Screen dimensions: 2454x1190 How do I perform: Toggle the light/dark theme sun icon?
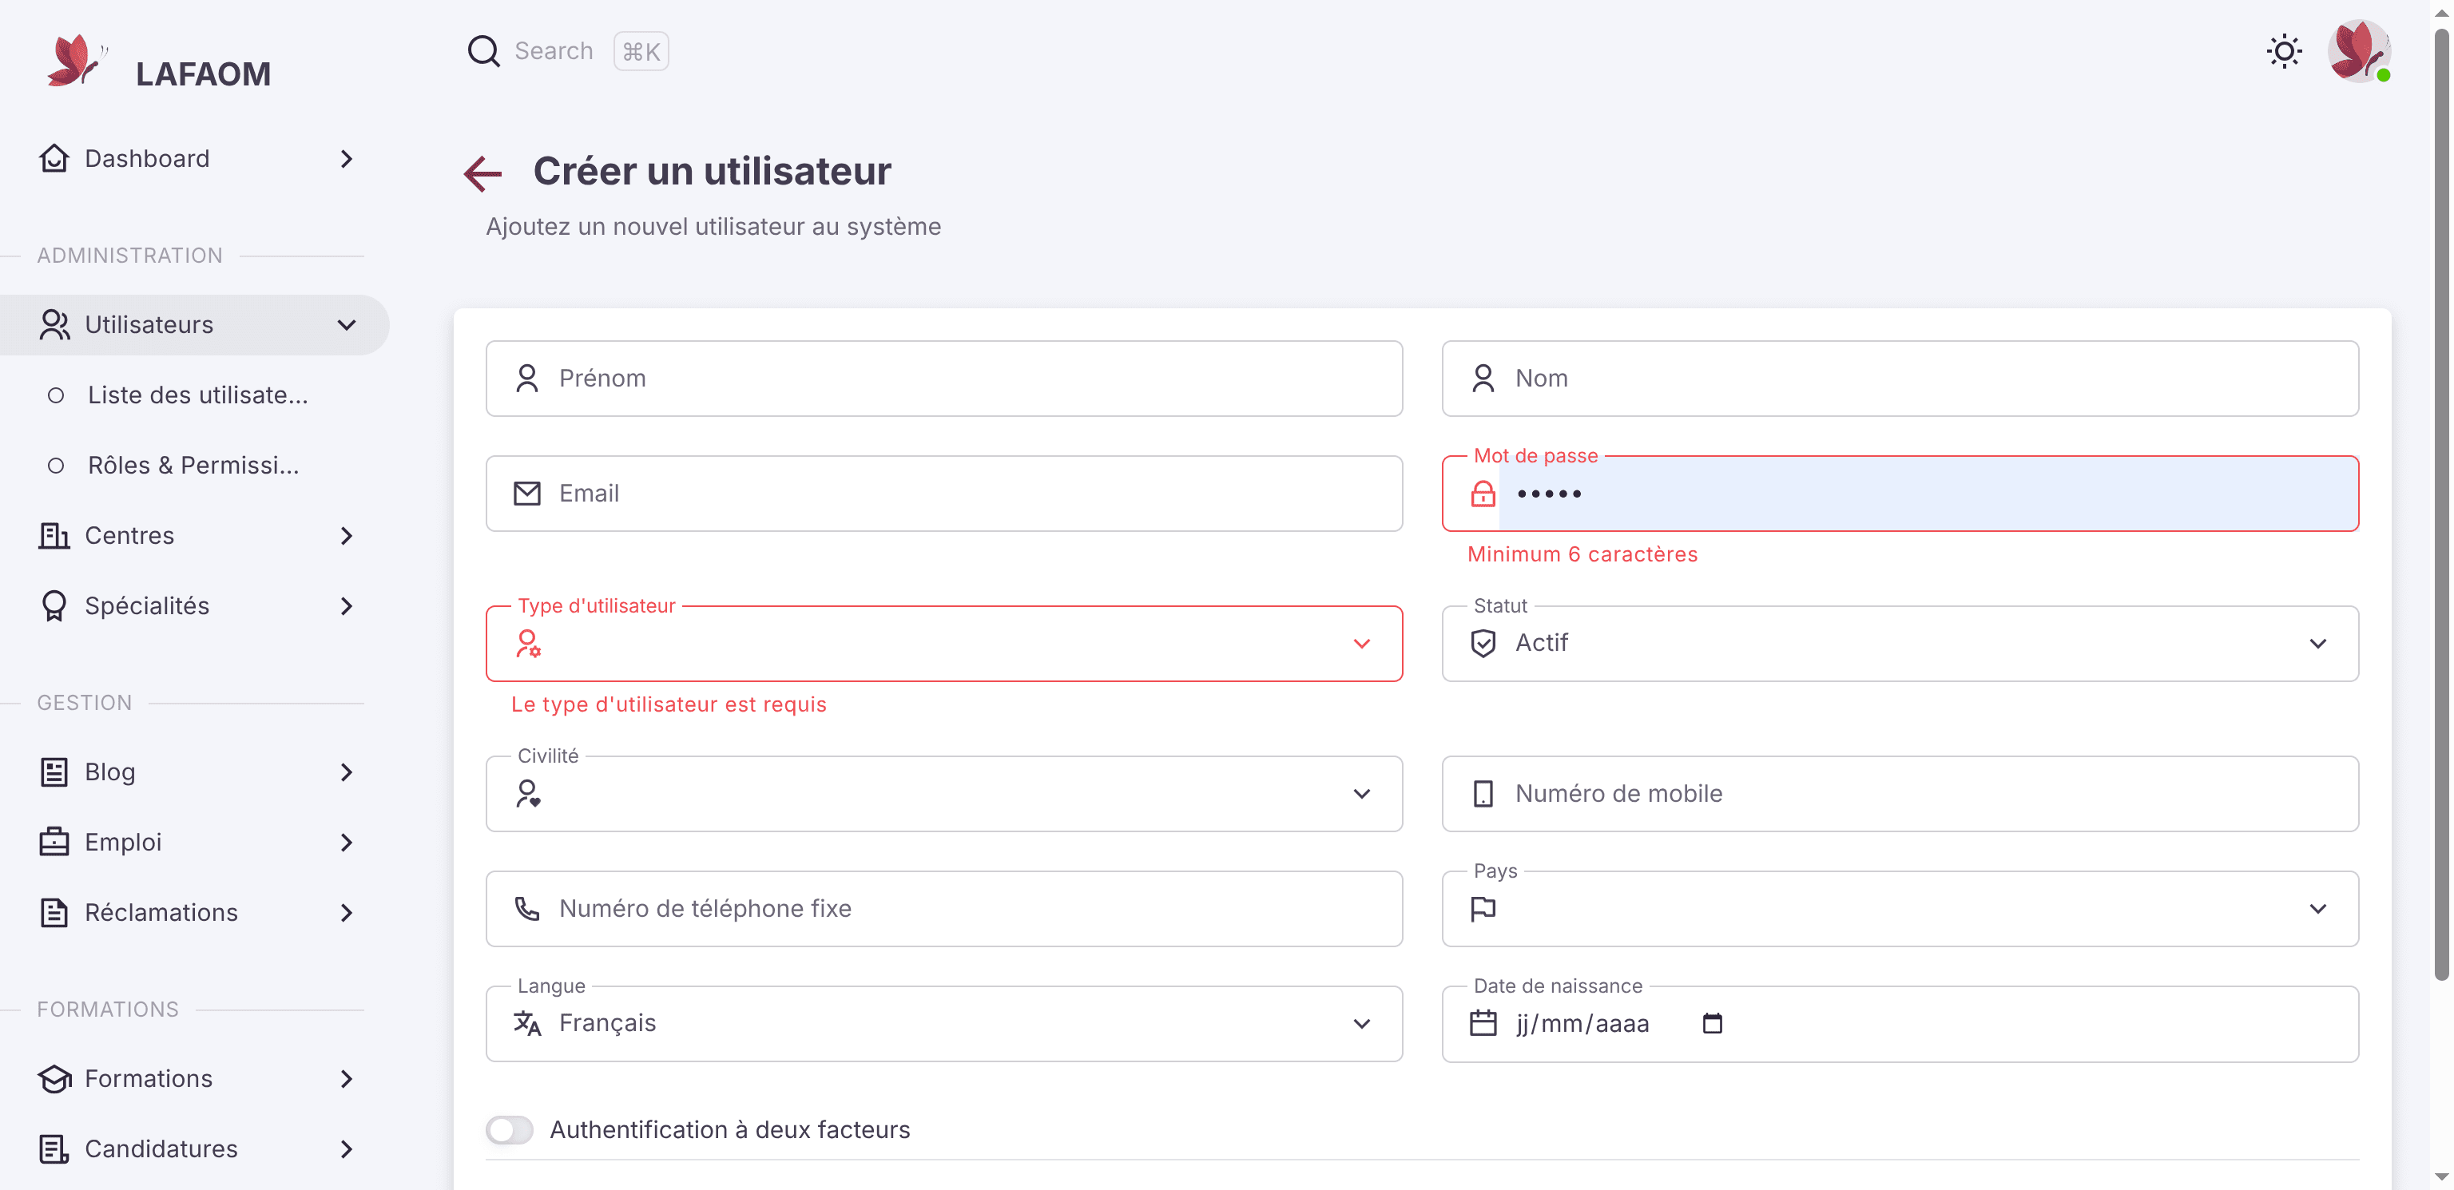2284,51
